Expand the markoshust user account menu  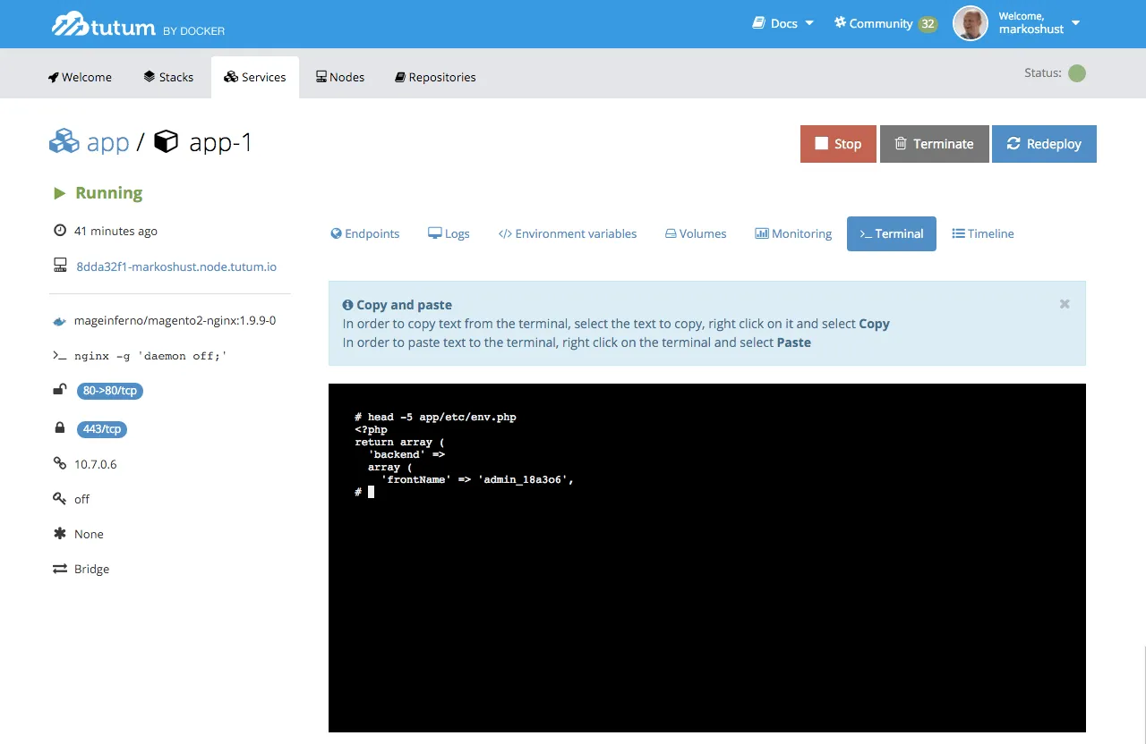point(1075,23)
